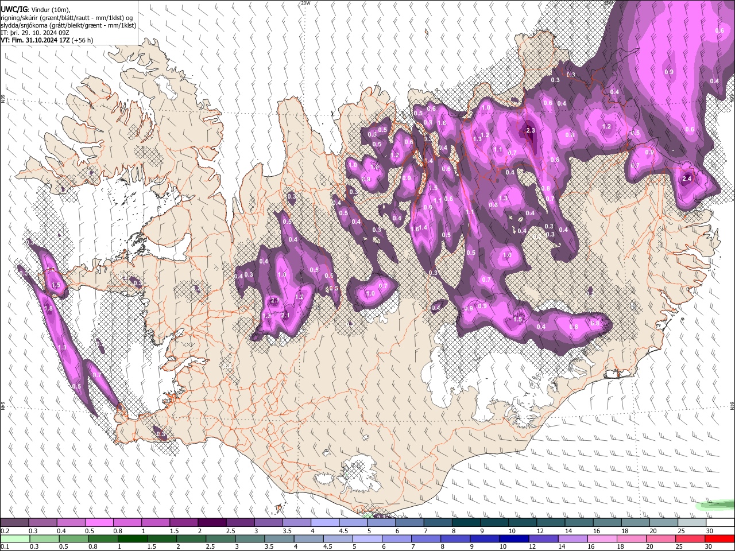Click the 2.3 precipitation value on the map
This screenshot has height=551, width=735.
tap(530, 131)
